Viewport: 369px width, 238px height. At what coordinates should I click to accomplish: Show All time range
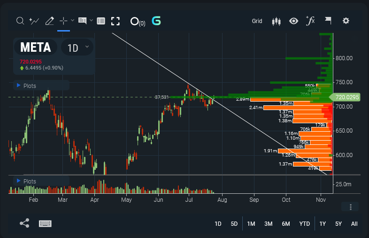pos(354,223)
